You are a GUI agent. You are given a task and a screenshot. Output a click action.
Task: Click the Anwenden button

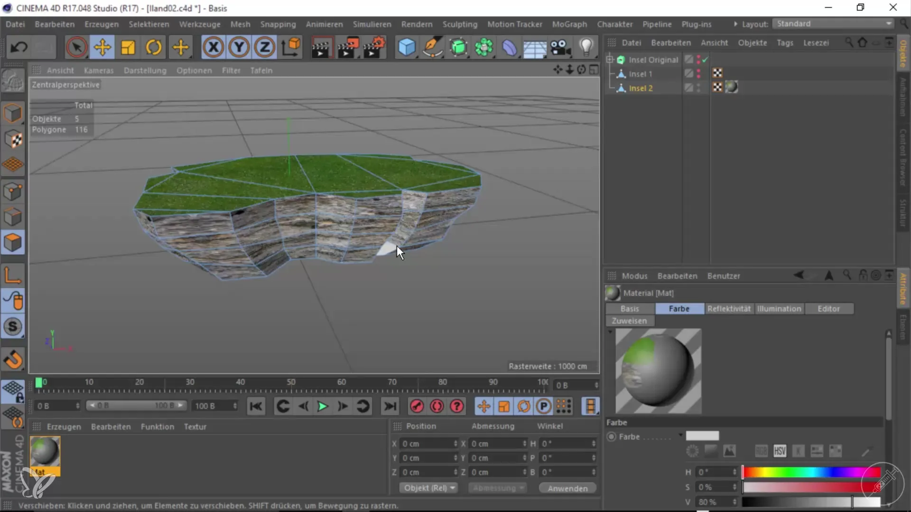coord(567,488)
